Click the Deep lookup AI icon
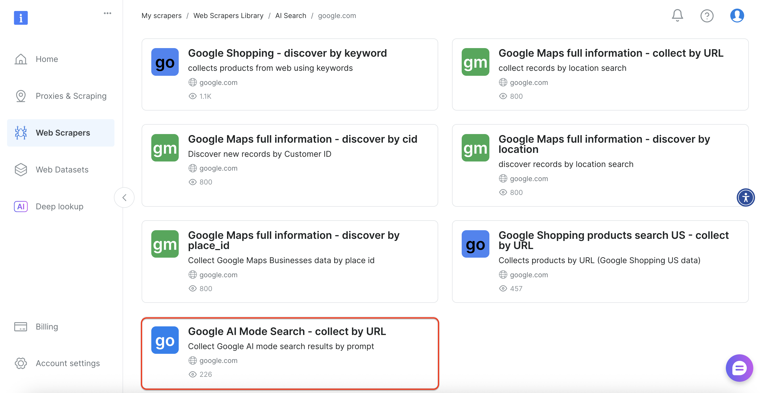The height and width of the screenshot is (393, 764). coord(21,206)
